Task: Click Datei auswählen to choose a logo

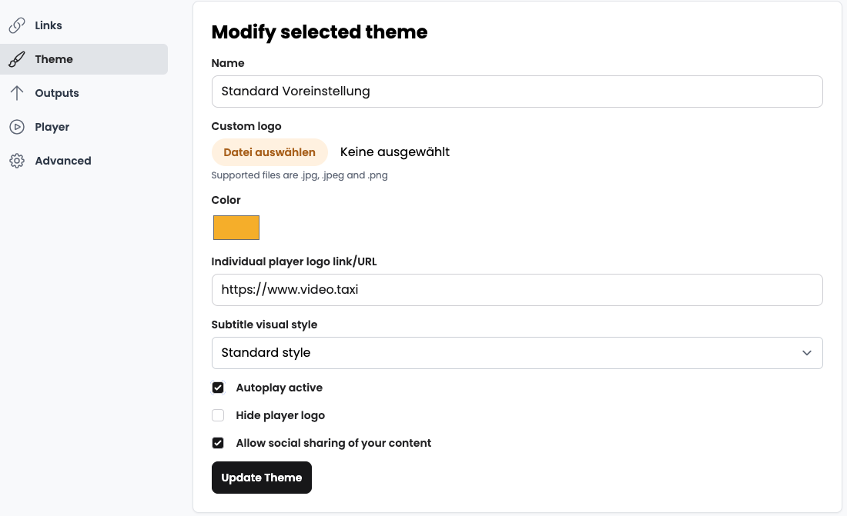Action: pos(269,152)
